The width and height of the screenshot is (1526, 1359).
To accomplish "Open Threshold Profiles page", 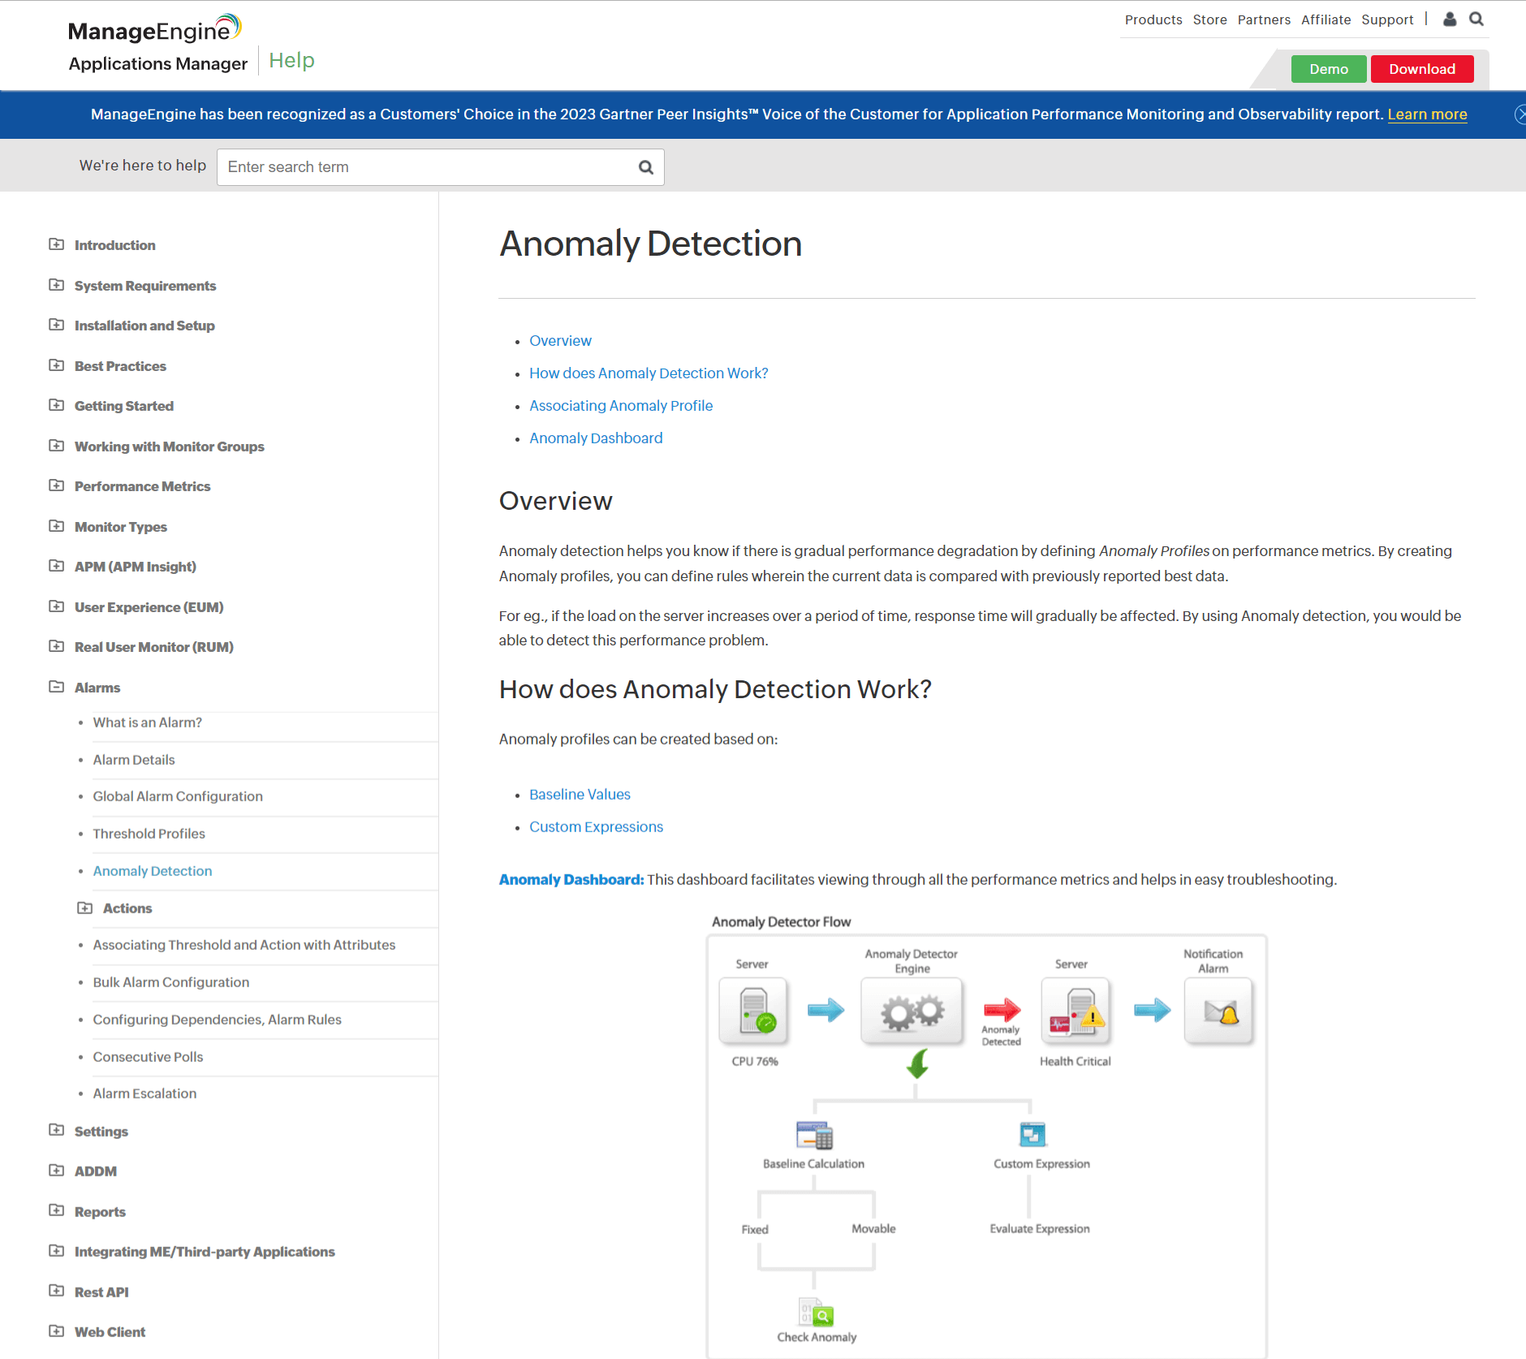I will (x=149, y=834).
